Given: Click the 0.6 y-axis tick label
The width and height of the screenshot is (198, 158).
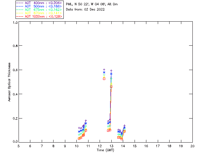Looking at the screenshot, I should [15, 70].
